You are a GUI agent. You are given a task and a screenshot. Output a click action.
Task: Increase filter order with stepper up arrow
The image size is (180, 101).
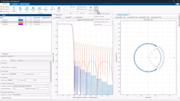[x=35, y=80]
